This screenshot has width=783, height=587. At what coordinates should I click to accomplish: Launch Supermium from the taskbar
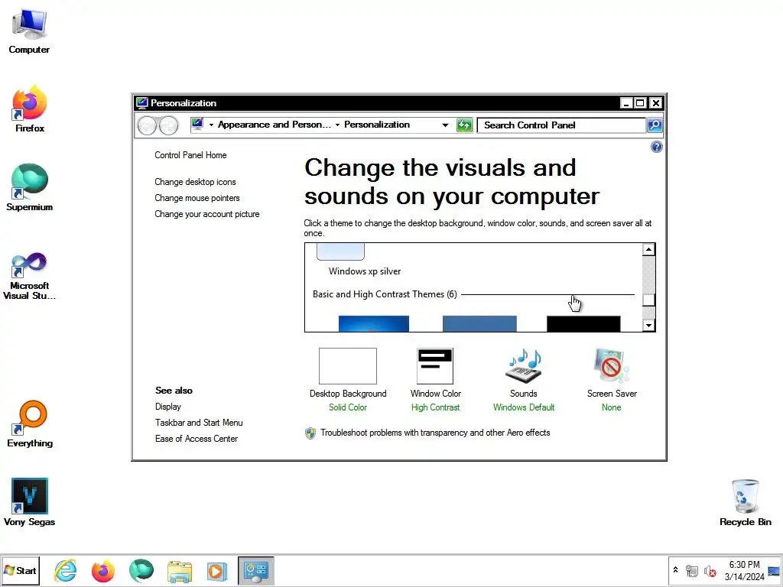141,570
